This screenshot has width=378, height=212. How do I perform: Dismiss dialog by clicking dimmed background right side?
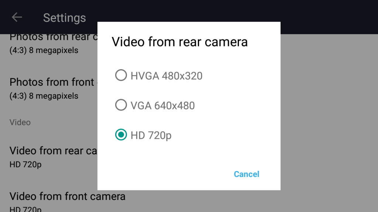(x=329, y=110)
